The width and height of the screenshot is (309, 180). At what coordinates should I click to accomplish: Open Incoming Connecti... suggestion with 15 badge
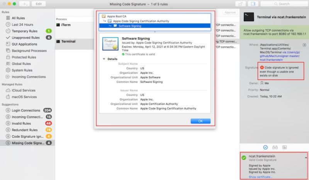(27, 117)
